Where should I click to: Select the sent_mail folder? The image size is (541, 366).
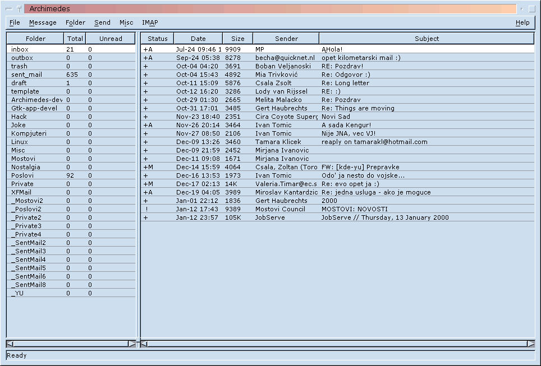(x=26, y=75)
